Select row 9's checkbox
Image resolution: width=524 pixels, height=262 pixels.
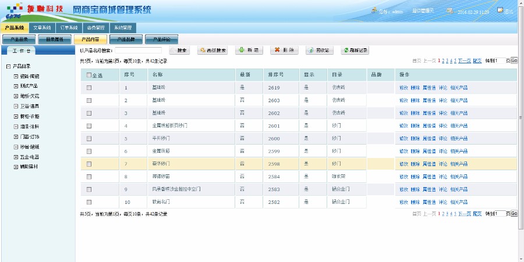89,189
